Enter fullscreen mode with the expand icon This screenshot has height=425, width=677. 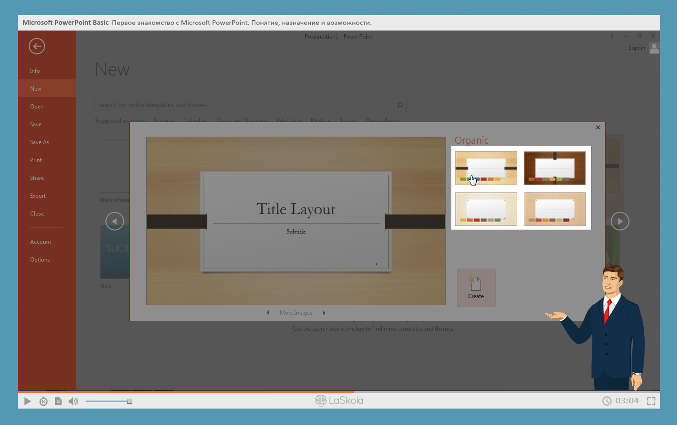click(x=651, y=401)
